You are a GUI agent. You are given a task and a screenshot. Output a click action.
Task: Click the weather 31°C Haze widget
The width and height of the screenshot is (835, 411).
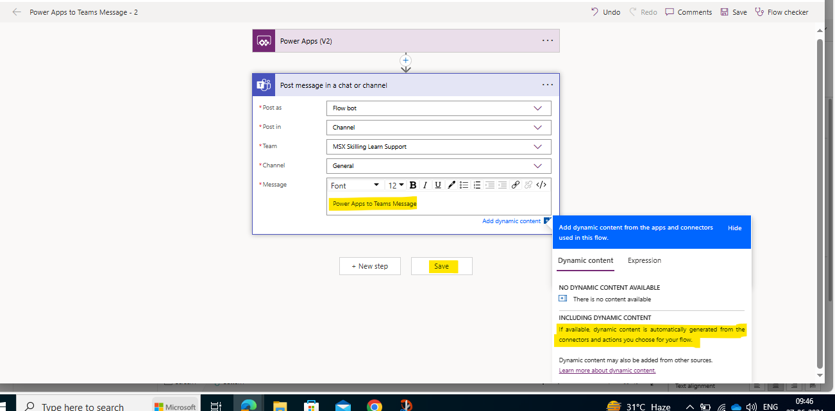(639, 407)
